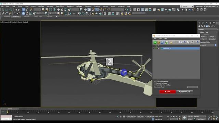Open the Tool menu in Craft Director Studio
Screen dimensions: 219x123
tap(160, 39)
